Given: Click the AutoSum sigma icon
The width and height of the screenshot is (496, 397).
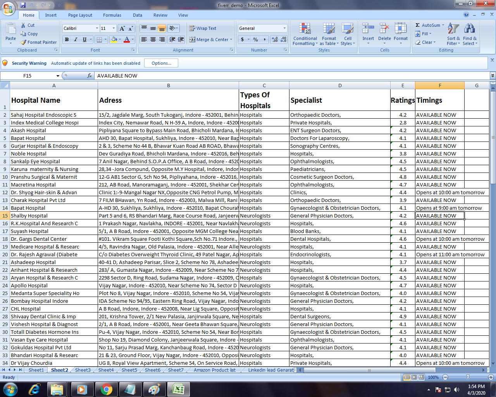Looking at the screenshot, I should pyautogui.click(x=418, y=25).
